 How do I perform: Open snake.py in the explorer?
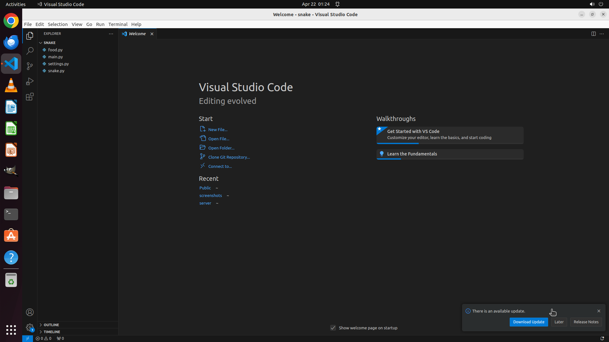56,71
